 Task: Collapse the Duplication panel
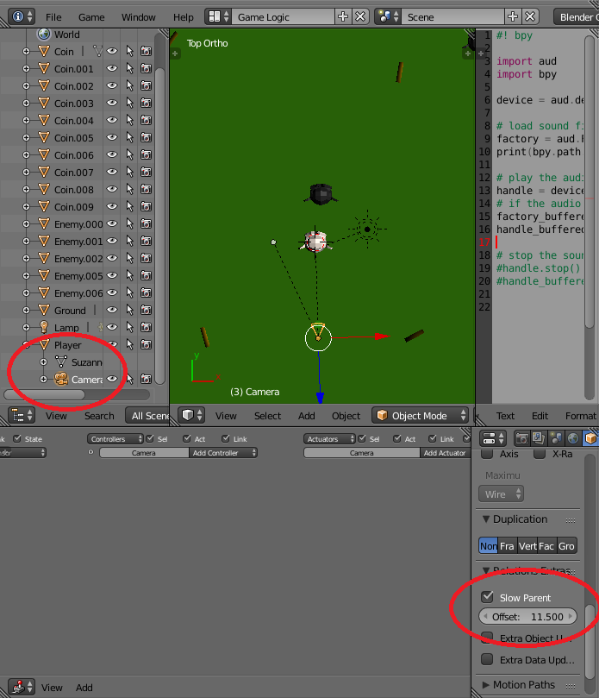point(486,519)
